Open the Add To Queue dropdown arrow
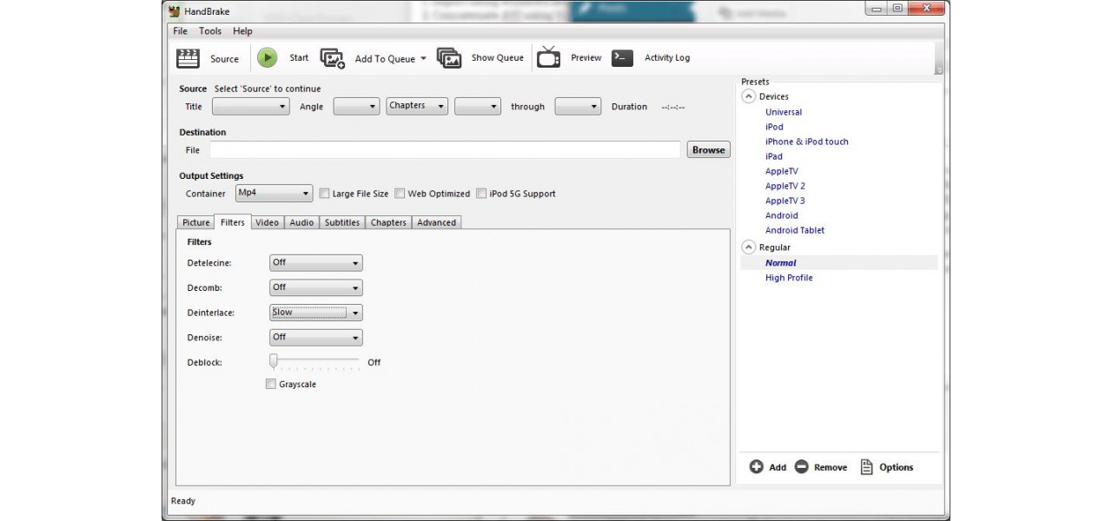 (423, 59)
